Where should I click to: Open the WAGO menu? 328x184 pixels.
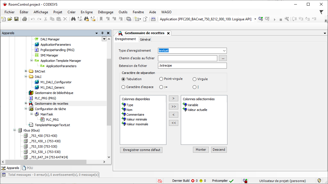pos(166,12)
